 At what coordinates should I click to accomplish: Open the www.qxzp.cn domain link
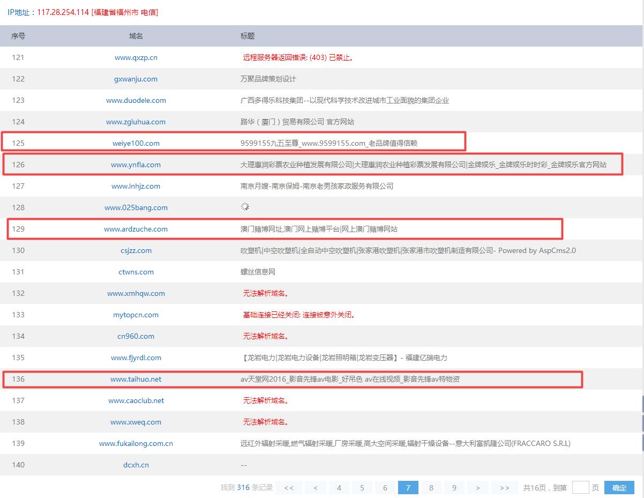[136, 57]
